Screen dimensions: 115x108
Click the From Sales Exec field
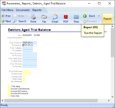tap(30, 59)
